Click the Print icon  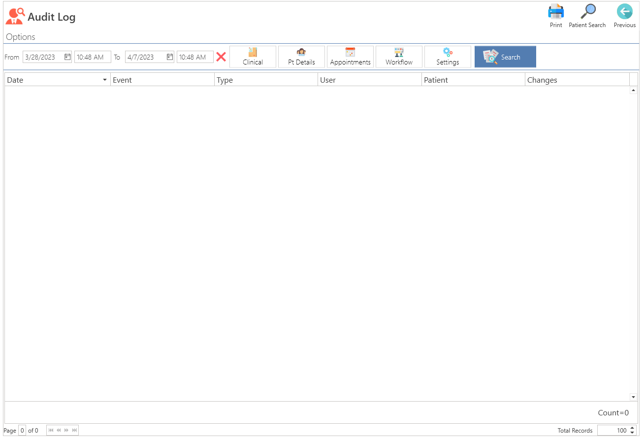(x=556, y=11)
